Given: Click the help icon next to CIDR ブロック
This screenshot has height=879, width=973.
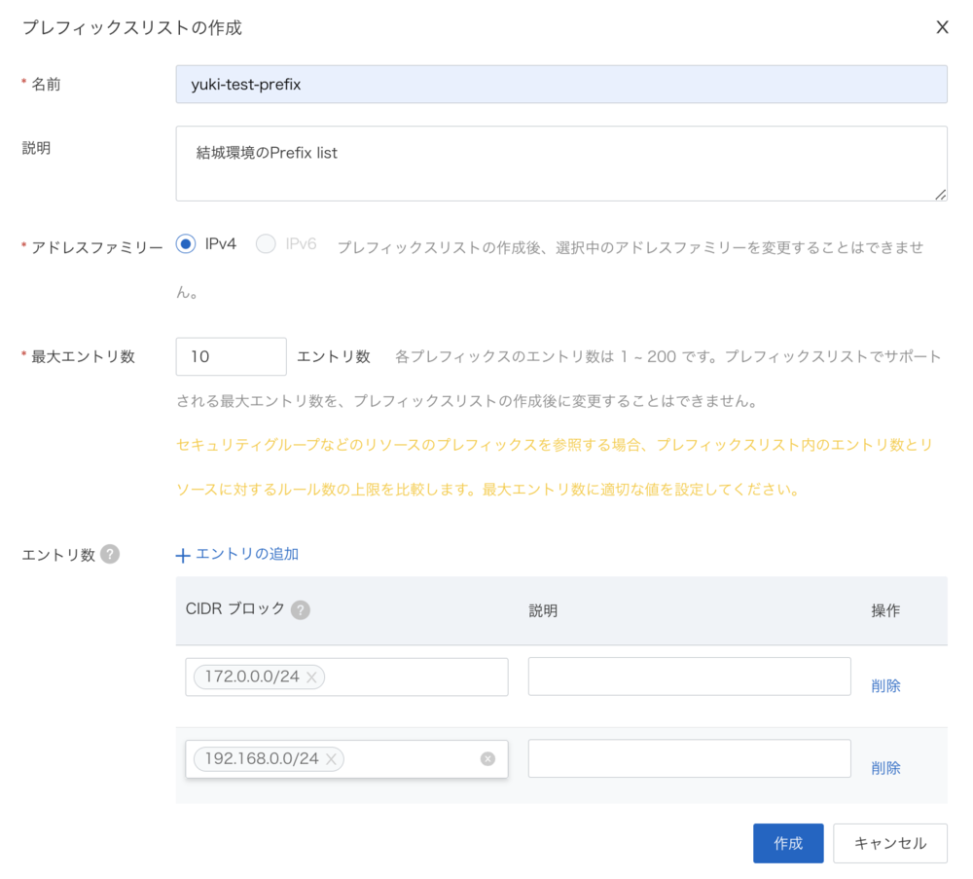Looking at the screenshot, I should [x=301, y=610].
